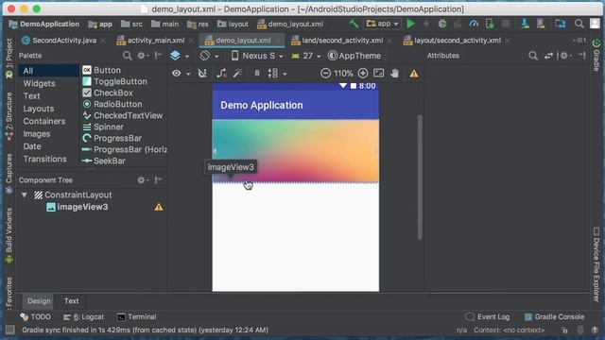Toggle view all attributes arrows icon

click(548, 56)
